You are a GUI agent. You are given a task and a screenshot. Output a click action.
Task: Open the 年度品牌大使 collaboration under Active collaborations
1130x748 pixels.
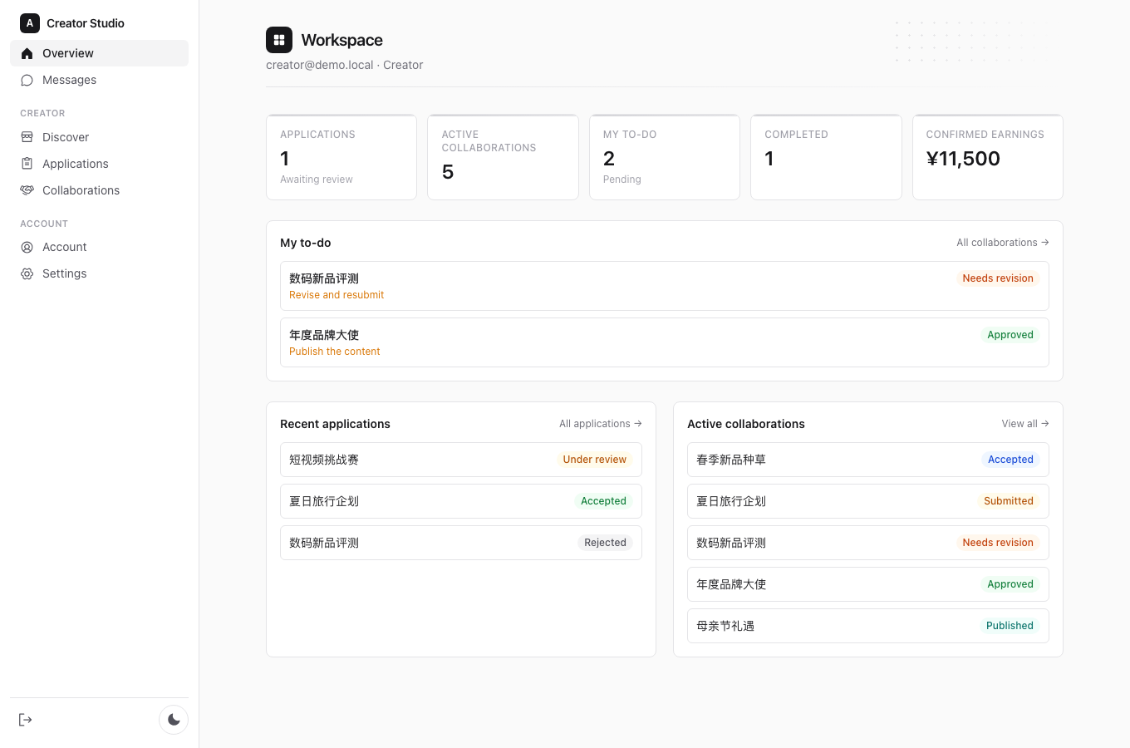868,584
